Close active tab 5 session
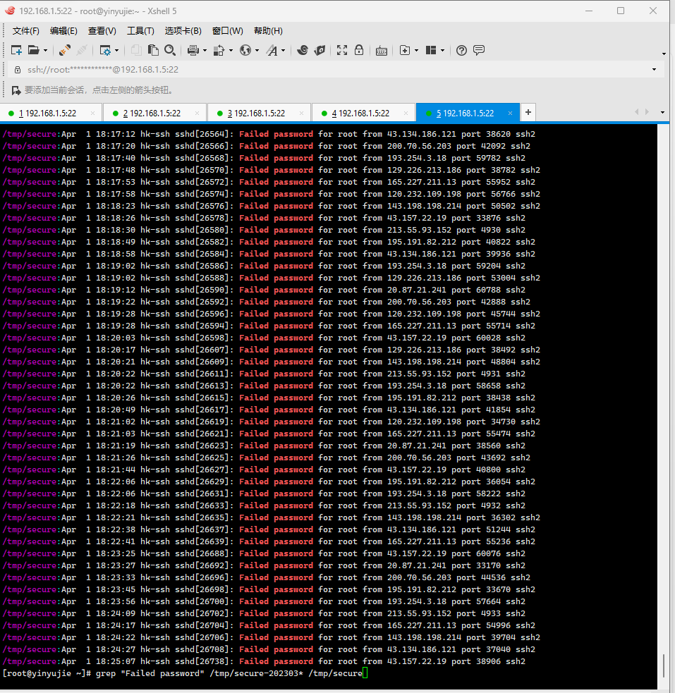Viewport: 675px width, 693px height. pos(510,113)
